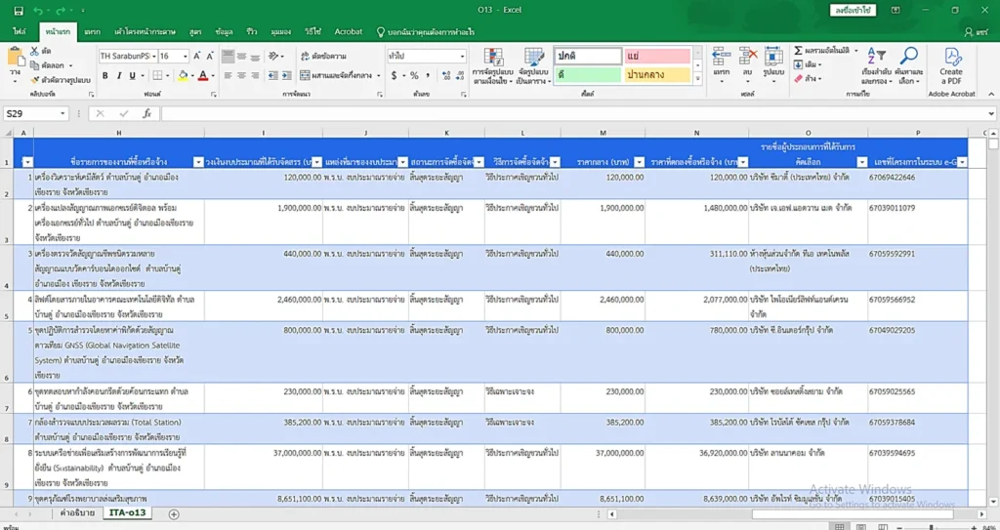The height and width of the screenshot is (530, 1000).
Task: Click the Increase Font Size icon
Action: (197, 57)
